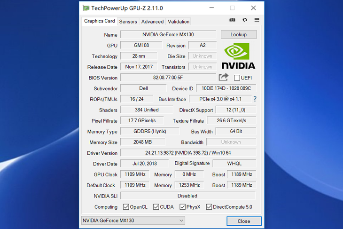
Task: Click the Driver Version field 24.21.13.9872
Action: 188,153
